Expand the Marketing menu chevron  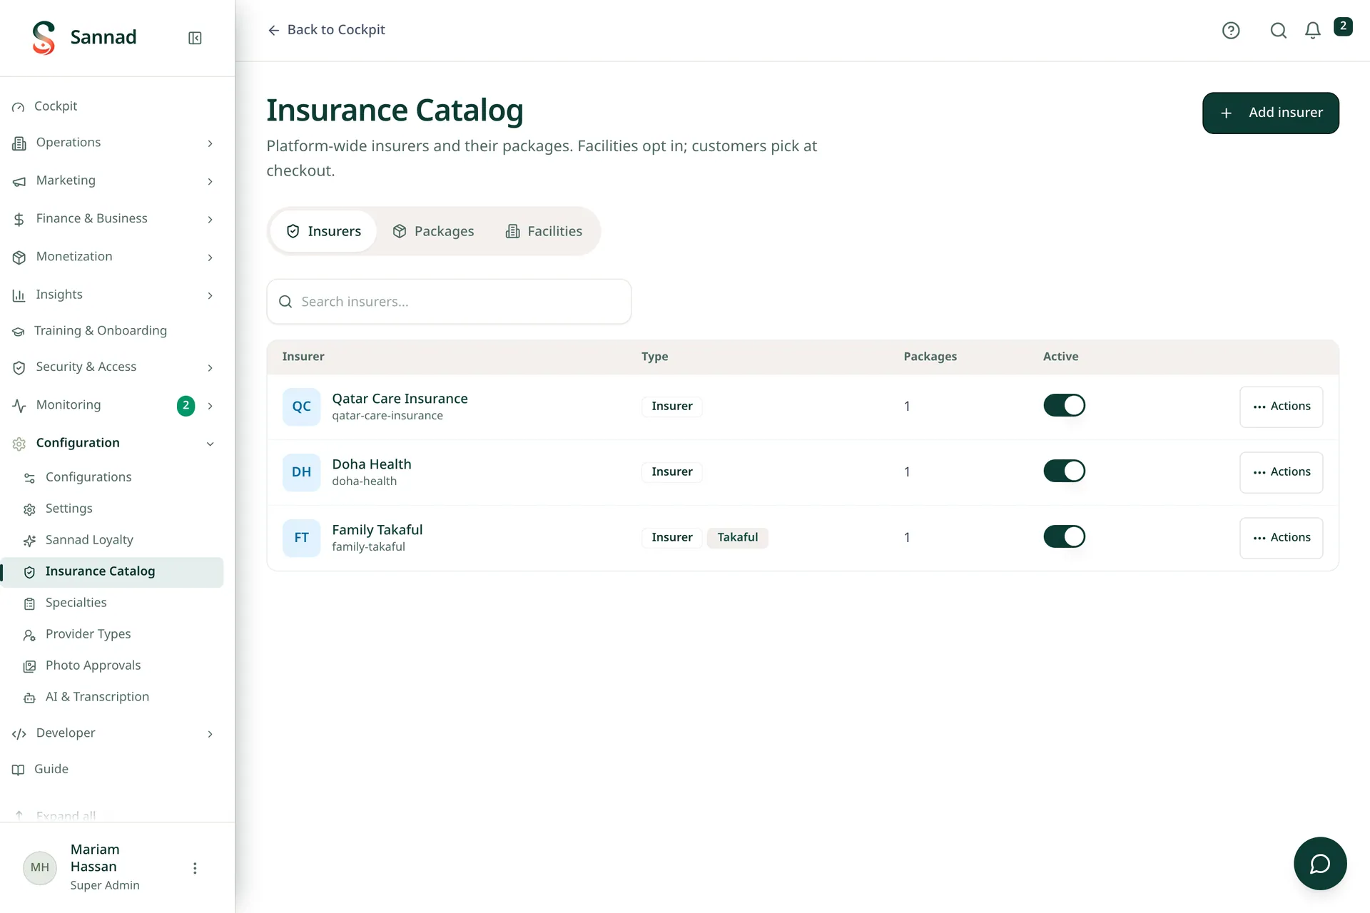click(x=210, y=181)
